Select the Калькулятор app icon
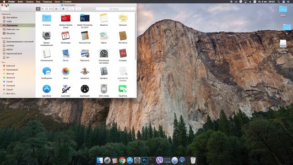The image size is (293, 165). pos(85,36)
